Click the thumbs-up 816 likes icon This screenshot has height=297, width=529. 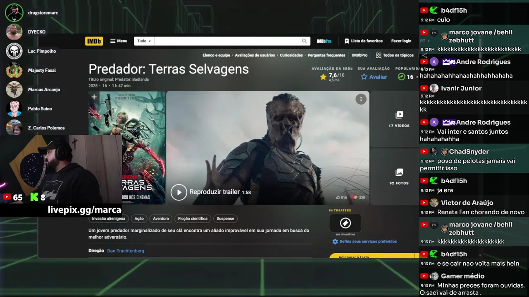[x=338, y=198]
